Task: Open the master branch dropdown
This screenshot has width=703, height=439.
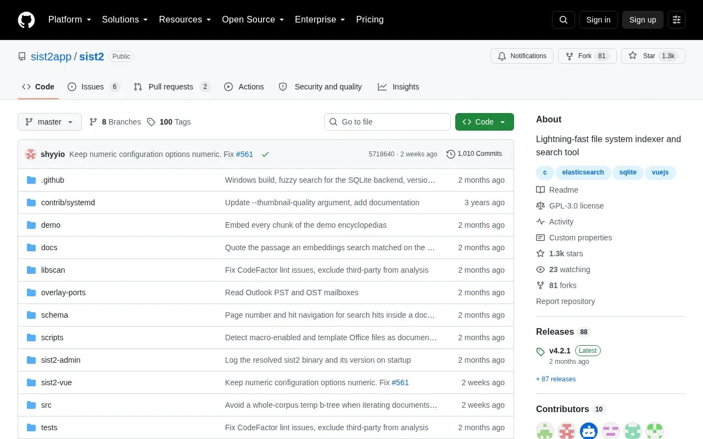Action: pos(49,122)
